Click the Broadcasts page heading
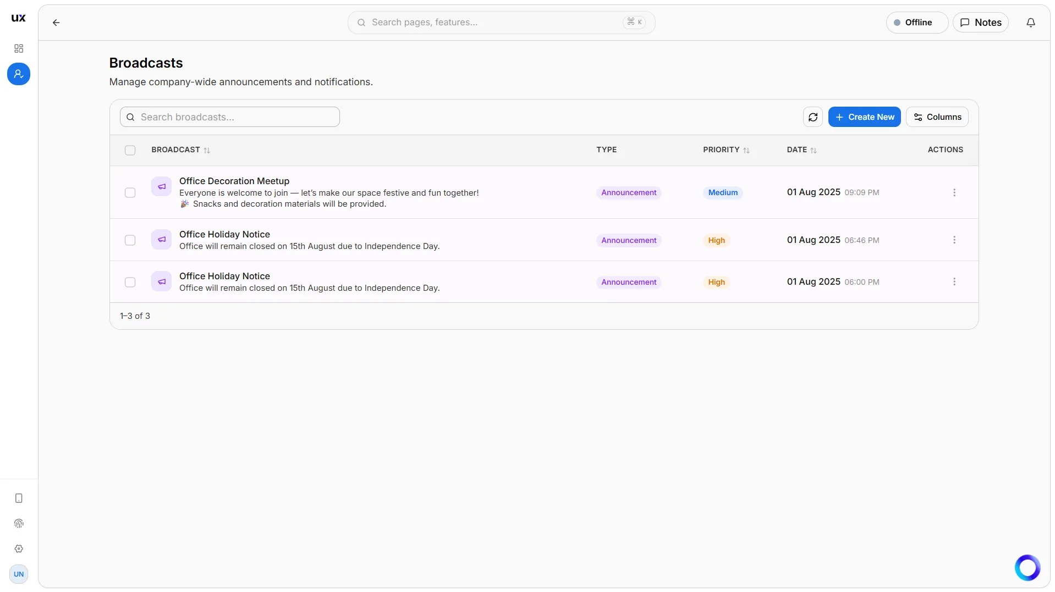1055x592 pixels. tap(146, 63)
